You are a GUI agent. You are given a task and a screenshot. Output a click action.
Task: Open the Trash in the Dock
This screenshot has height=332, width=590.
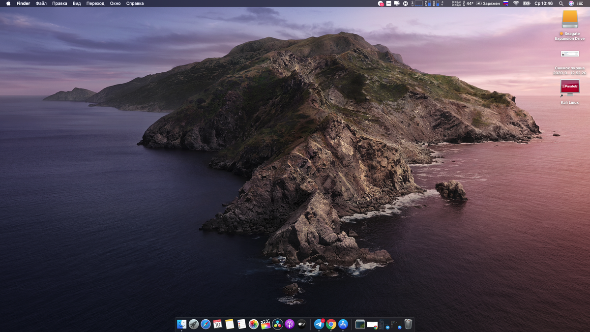(x=408, y=324)
